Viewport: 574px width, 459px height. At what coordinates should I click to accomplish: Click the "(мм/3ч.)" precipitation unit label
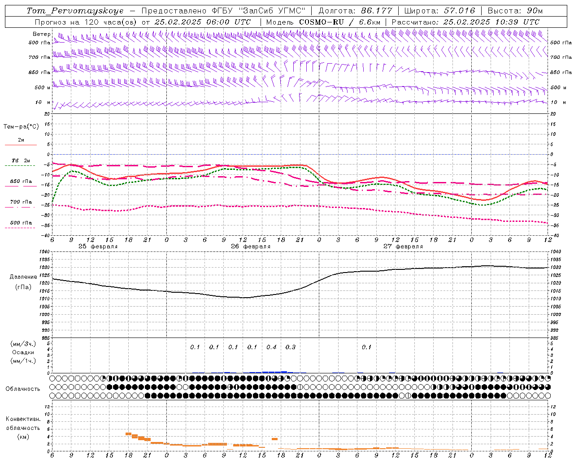pos(23,344)
